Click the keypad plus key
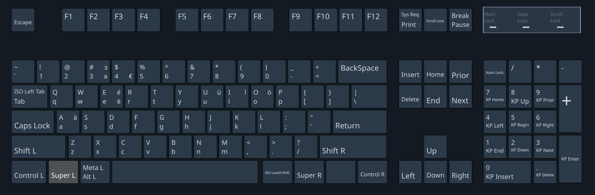Screen dimensions: 595x195 point(570,109)
